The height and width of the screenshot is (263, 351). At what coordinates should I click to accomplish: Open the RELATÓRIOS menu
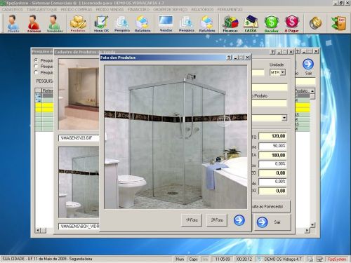(202, 10)
